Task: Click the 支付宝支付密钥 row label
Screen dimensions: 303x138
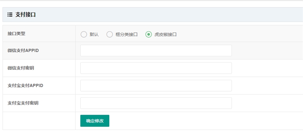Action: (23, 103)
